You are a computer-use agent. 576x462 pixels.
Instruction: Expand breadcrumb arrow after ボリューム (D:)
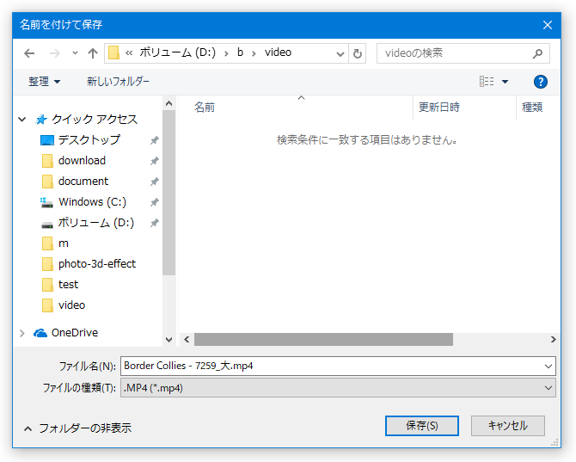point(226,53)
